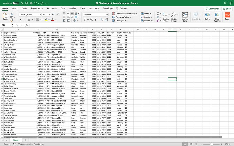
Task: Open the Sort & Filter tool
Action: pyautogui.click(x=166, y=17)
